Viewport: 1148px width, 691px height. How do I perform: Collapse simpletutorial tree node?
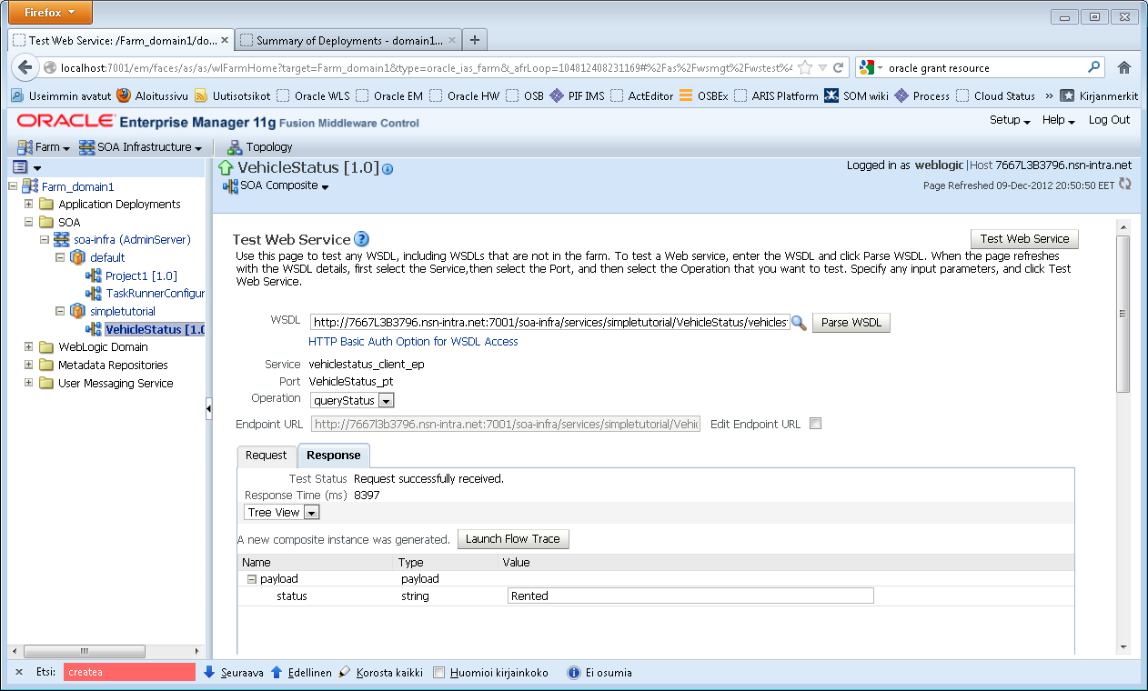(x=62, y=311)
